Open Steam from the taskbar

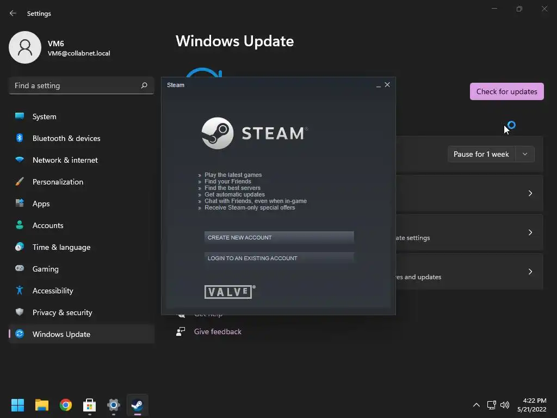[x=137, y=405]
